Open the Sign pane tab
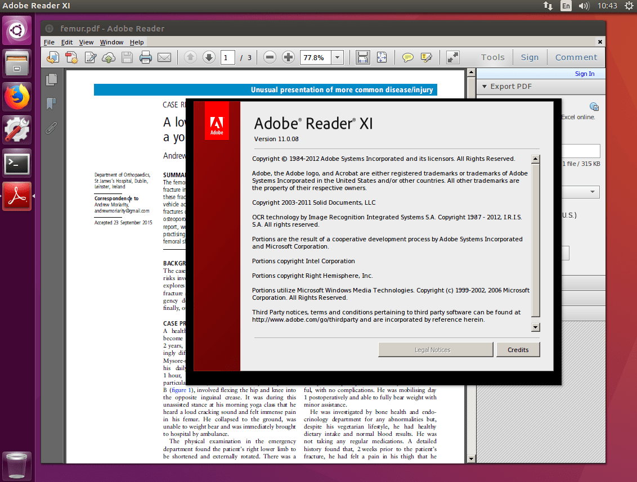This screenshot has width=637, height=482. pos(530,57)
